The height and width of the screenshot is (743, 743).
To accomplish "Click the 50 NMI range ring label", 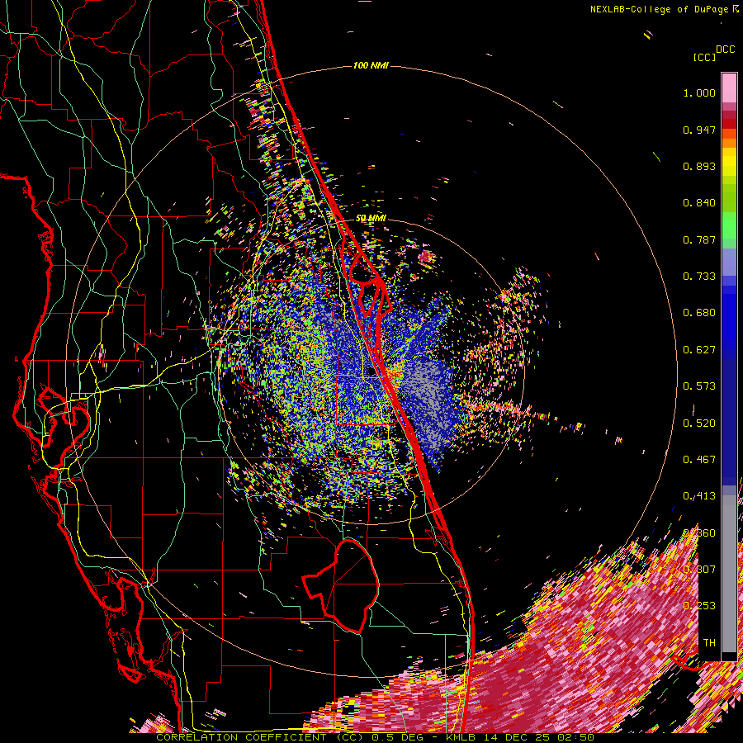I will (371, 218).
